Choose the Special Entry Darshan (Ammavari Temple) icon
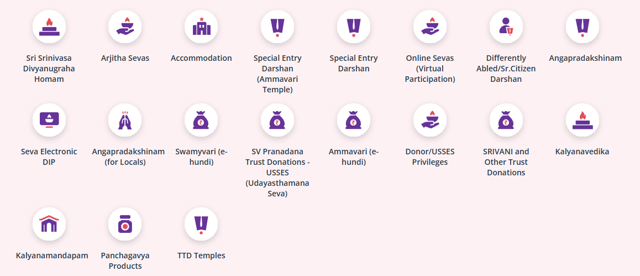 pyautogui.click(x=277, y=27)
